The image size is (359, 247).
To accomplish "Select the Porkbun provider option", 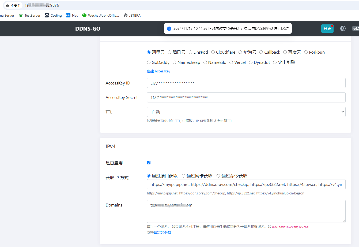I will [x=306, y=52].
